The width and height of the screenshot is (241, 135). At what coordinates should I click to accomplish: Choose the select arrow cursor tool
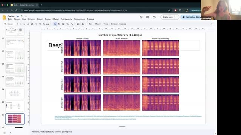[x=55, y=24]
